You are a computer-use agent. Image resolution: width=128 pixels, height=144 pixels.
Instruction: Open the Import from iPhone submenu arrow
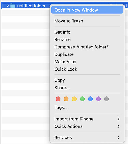point(119,119)
